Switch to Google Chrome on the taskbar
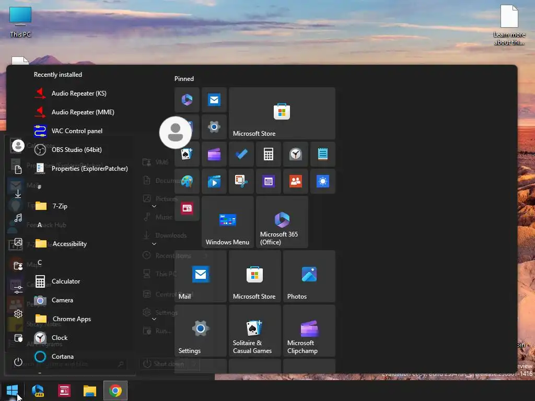 pyautogui.click(x=115, y=391)
